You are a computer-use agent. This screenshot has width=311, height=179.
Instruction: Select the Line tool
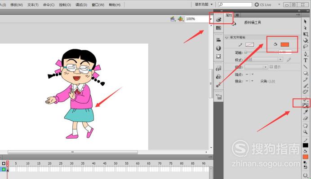click(306, 66)
